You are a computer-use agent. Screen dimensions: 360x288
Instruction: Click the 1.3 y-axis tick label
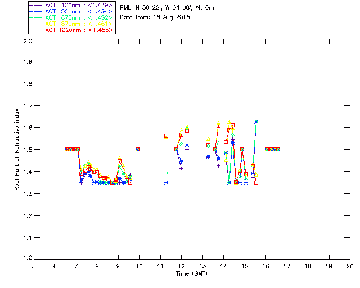click(x=28, y=193)
